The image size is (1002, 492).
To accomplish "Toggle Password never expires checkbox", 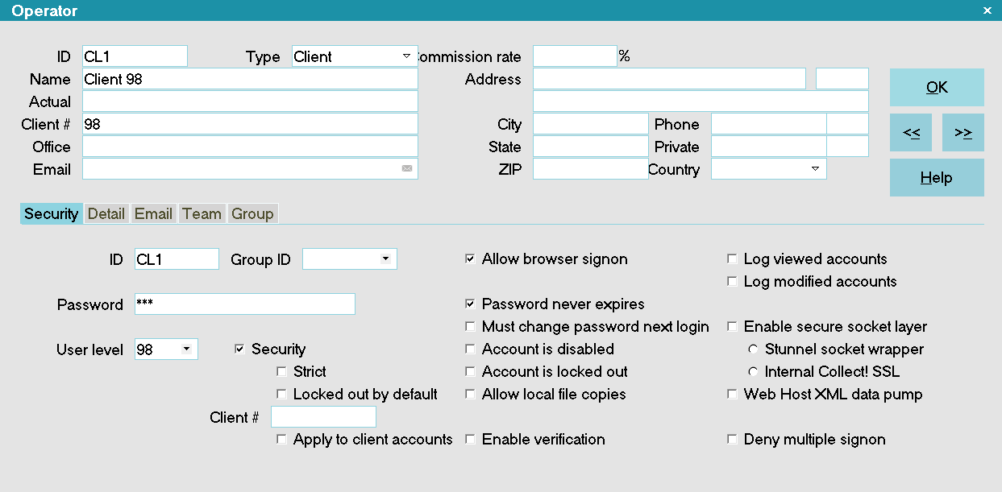I will tap(470, 304).
